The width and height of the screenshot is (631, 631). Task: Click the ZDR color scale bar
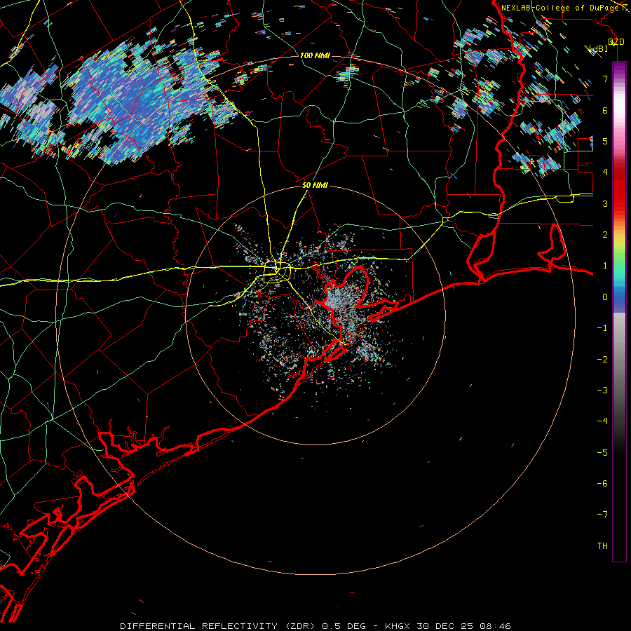click(x=619, y=311)
